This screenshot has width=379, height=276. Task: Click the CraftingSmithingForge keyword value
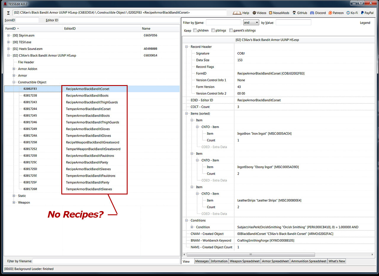click(266, 240)
